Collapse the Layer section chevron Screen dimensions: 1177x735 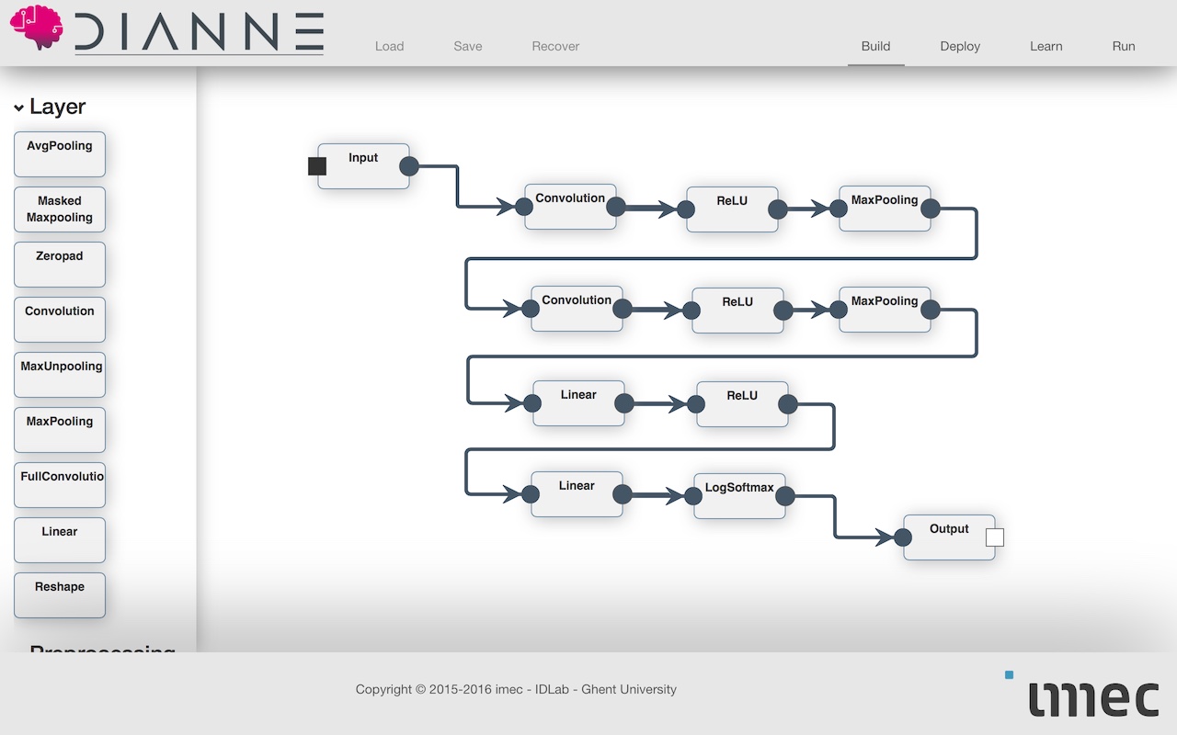(x=18, y=108)
